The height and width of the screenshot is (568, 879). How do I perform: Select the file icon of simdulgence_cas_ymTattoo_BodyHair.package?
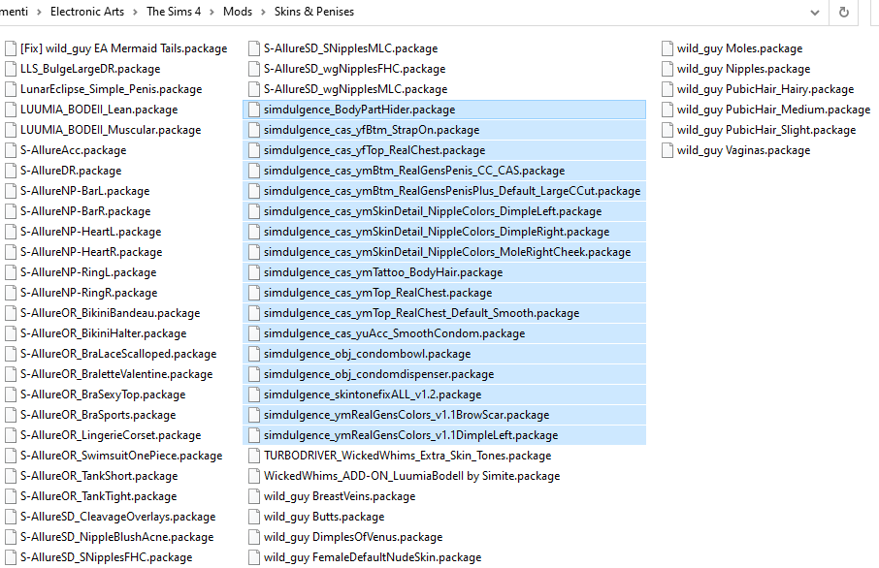point(254,272)
